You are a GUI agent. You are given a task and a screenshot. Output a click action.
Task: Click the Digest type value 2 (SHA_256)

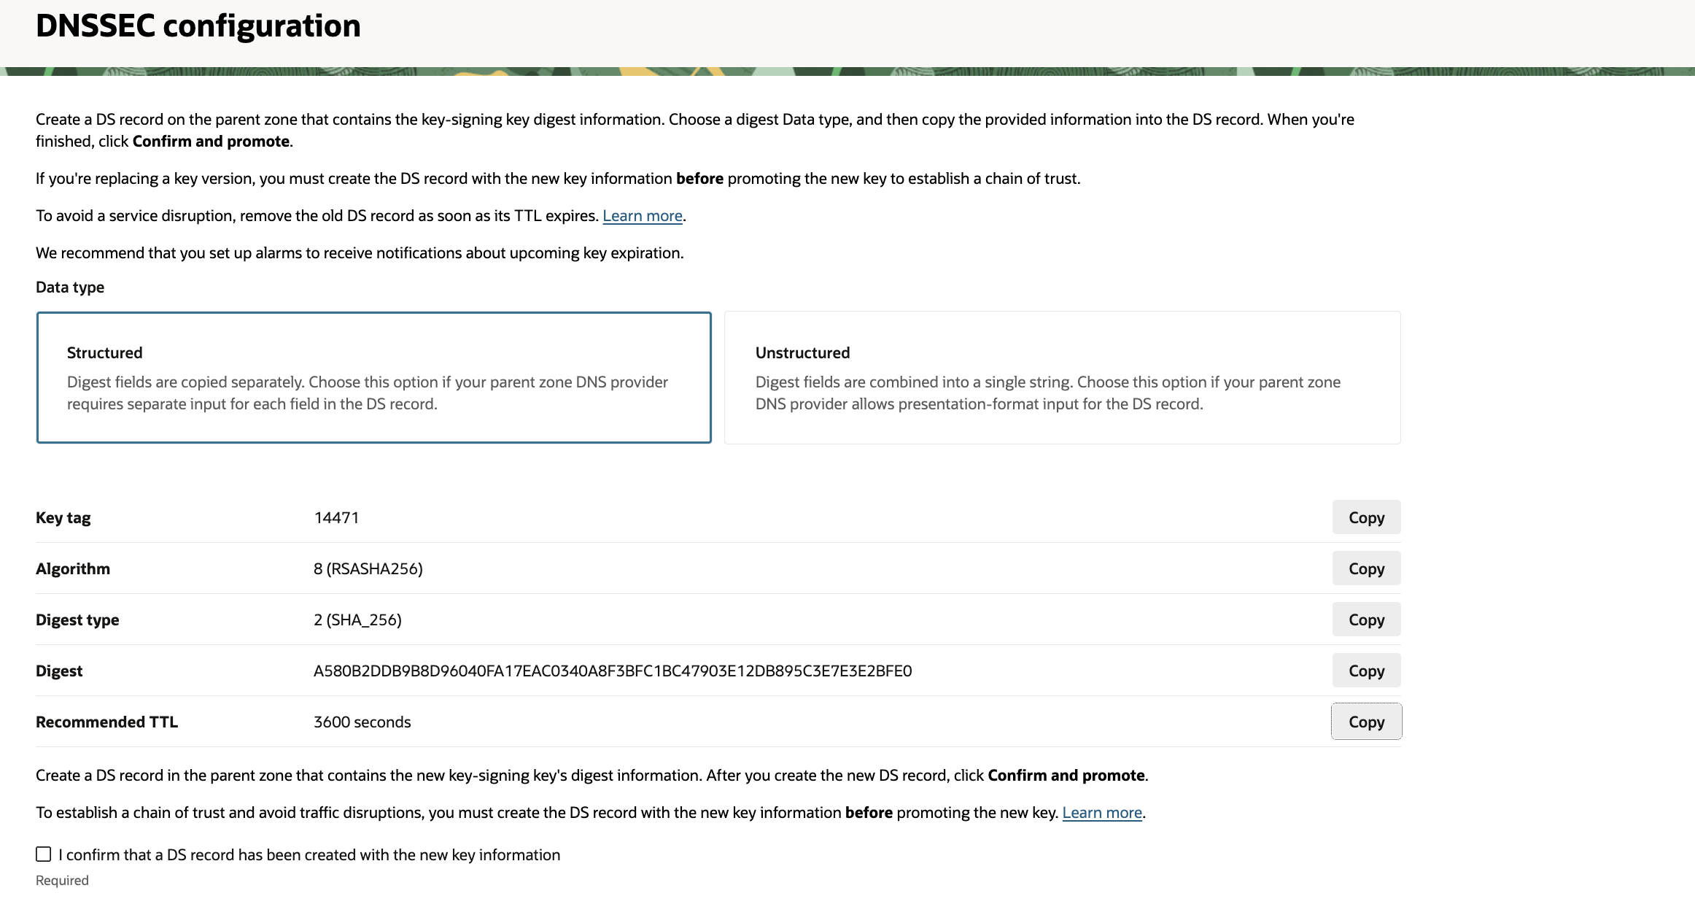(357, 619)
